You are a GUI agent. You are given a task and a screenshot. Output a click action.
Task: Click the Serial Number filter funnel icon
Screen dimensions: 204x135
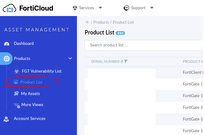coord(126,61)
